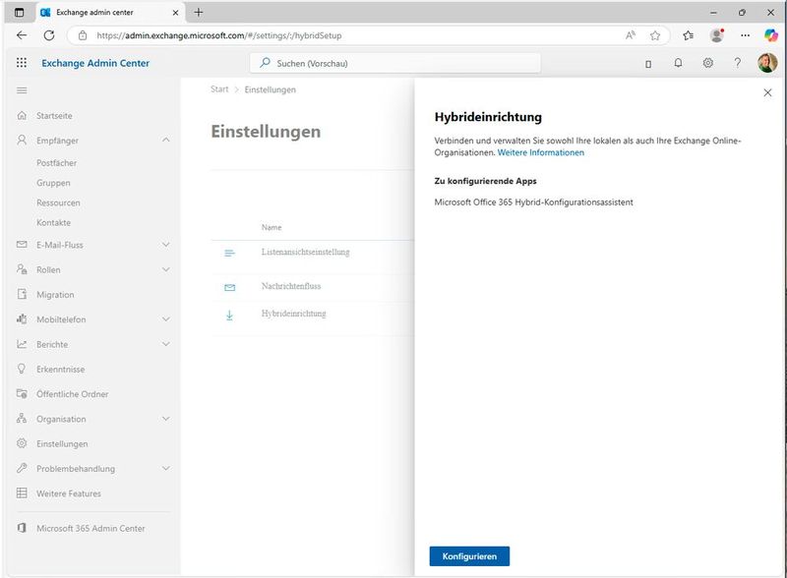Click the browser address bar URL
The image size is (787, 578).
pyautogui.click(x=218, y=35)
